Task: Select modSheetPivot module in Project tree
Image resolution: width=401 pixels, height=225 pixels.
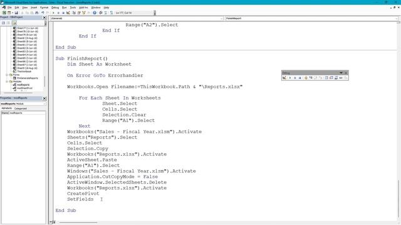Action: [24, 88]
